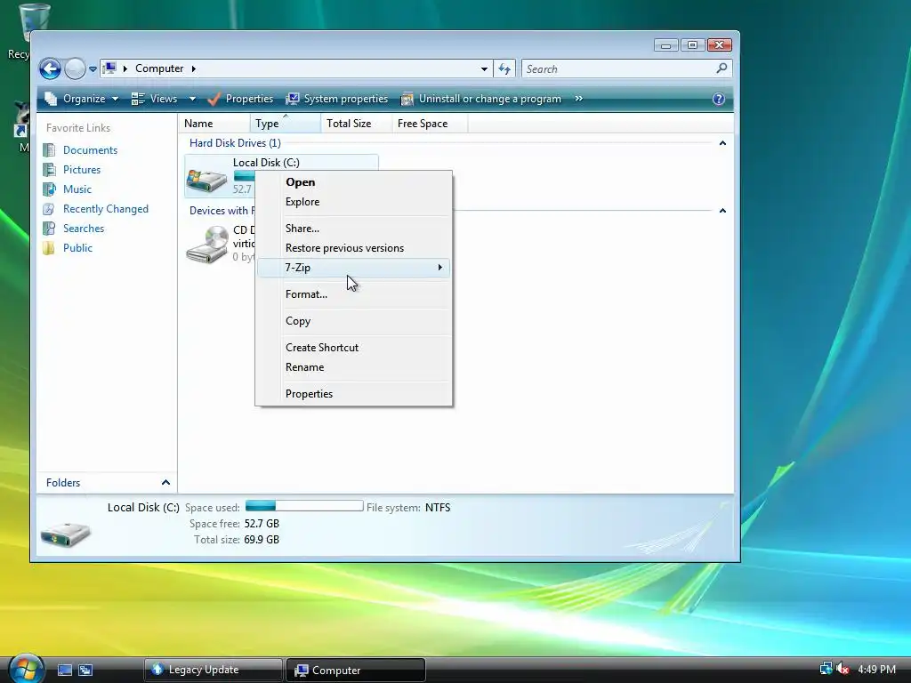Expand the Computer breadcrumb arrow
Image resolution: width=911 pixels, height=683 pixels.
pyautogui.click(x=193, y=68)
